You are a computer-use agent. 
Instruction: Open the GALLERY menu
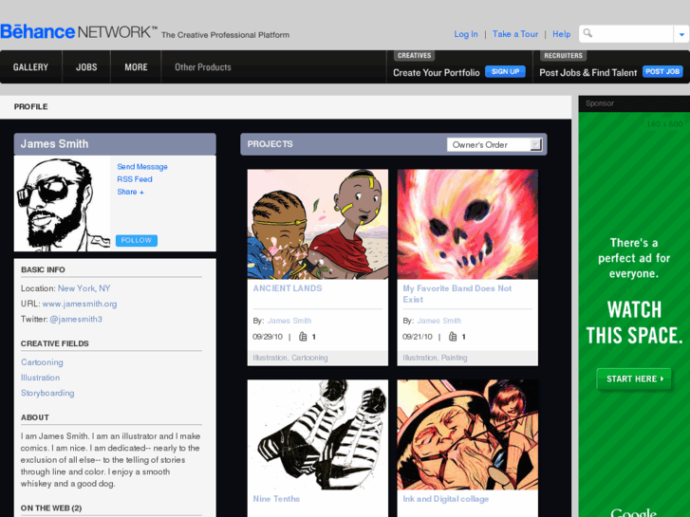click(x=30, y=67)
